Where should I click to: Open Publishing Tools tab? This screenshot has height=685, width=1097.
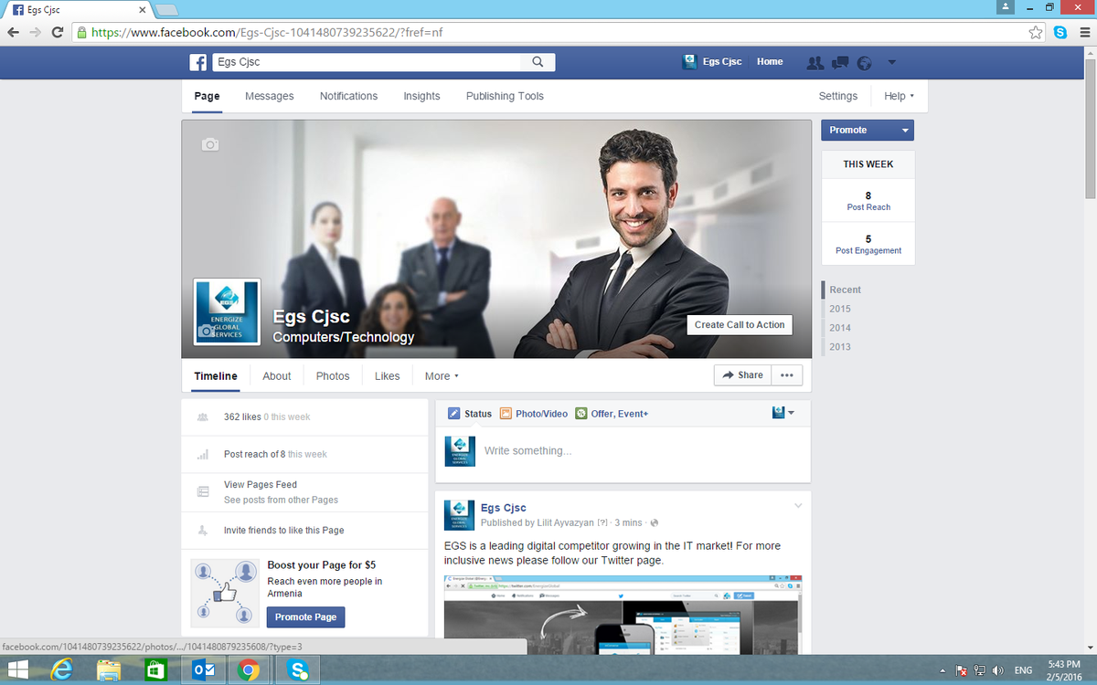point(505,96)
